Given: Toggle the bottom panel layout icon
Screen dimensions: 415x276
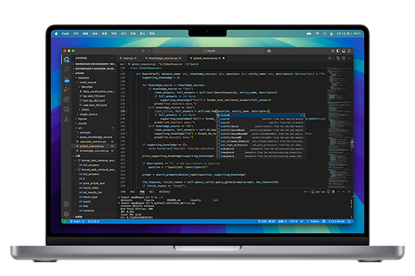Looking at the screenshot, I should click(x=343, y=51).
